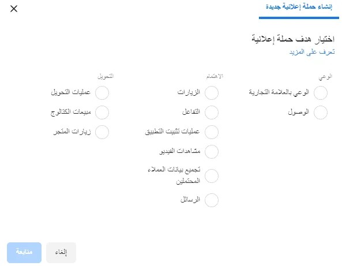This screenshot has height=266, width=342.
Task: Select the الوعي بالعلامة التجارية radio button
Action: 321,93
